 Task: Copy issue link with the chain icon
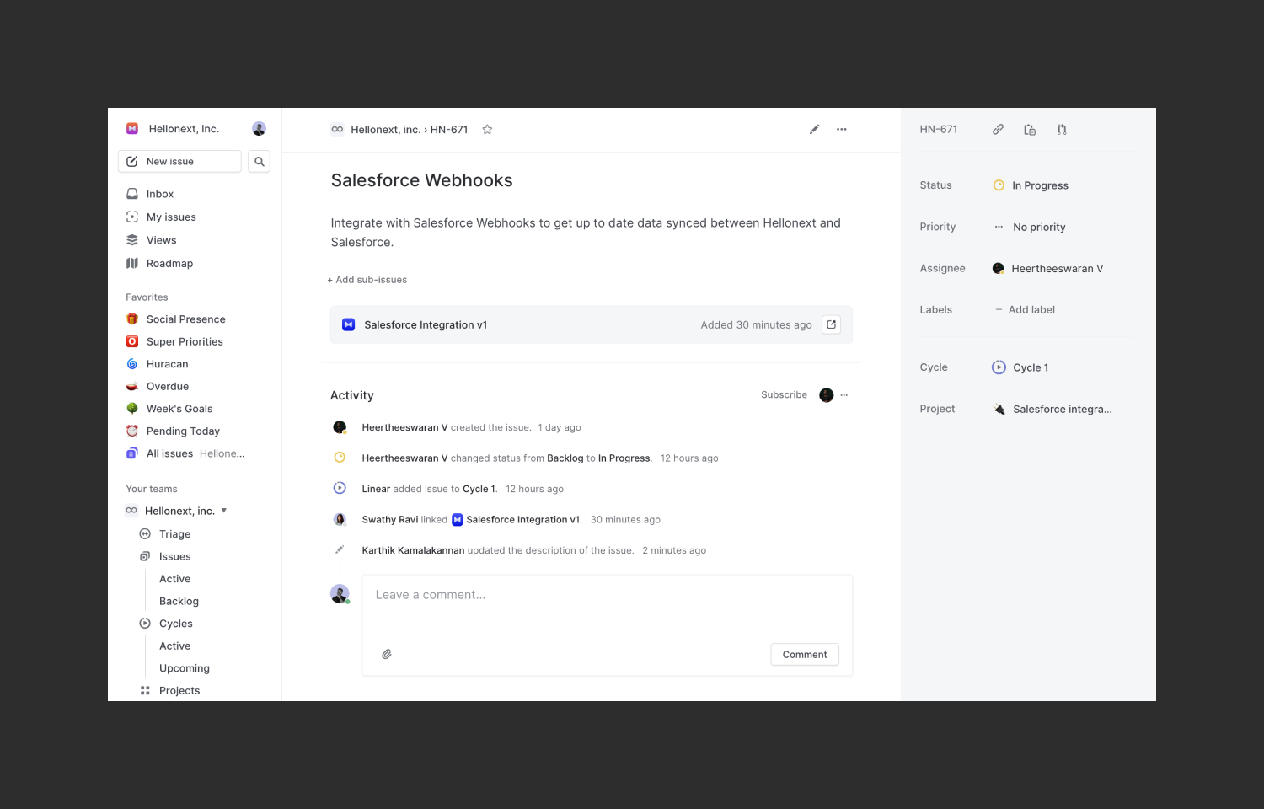pos(998,130)
